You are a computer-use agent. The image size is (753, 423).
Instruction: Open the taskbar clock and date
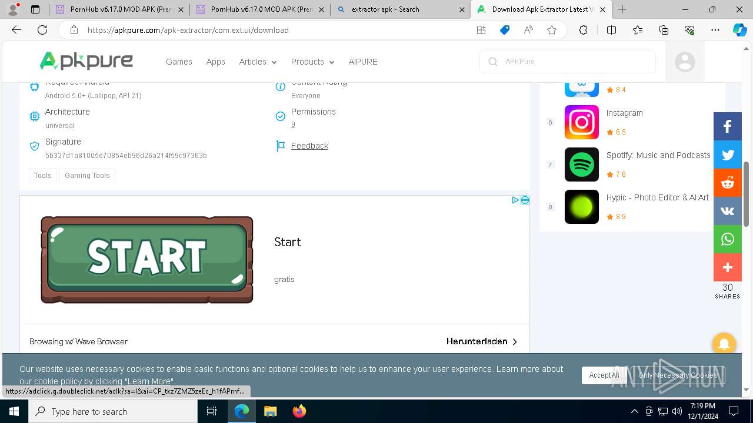click(x=703, y=411)
